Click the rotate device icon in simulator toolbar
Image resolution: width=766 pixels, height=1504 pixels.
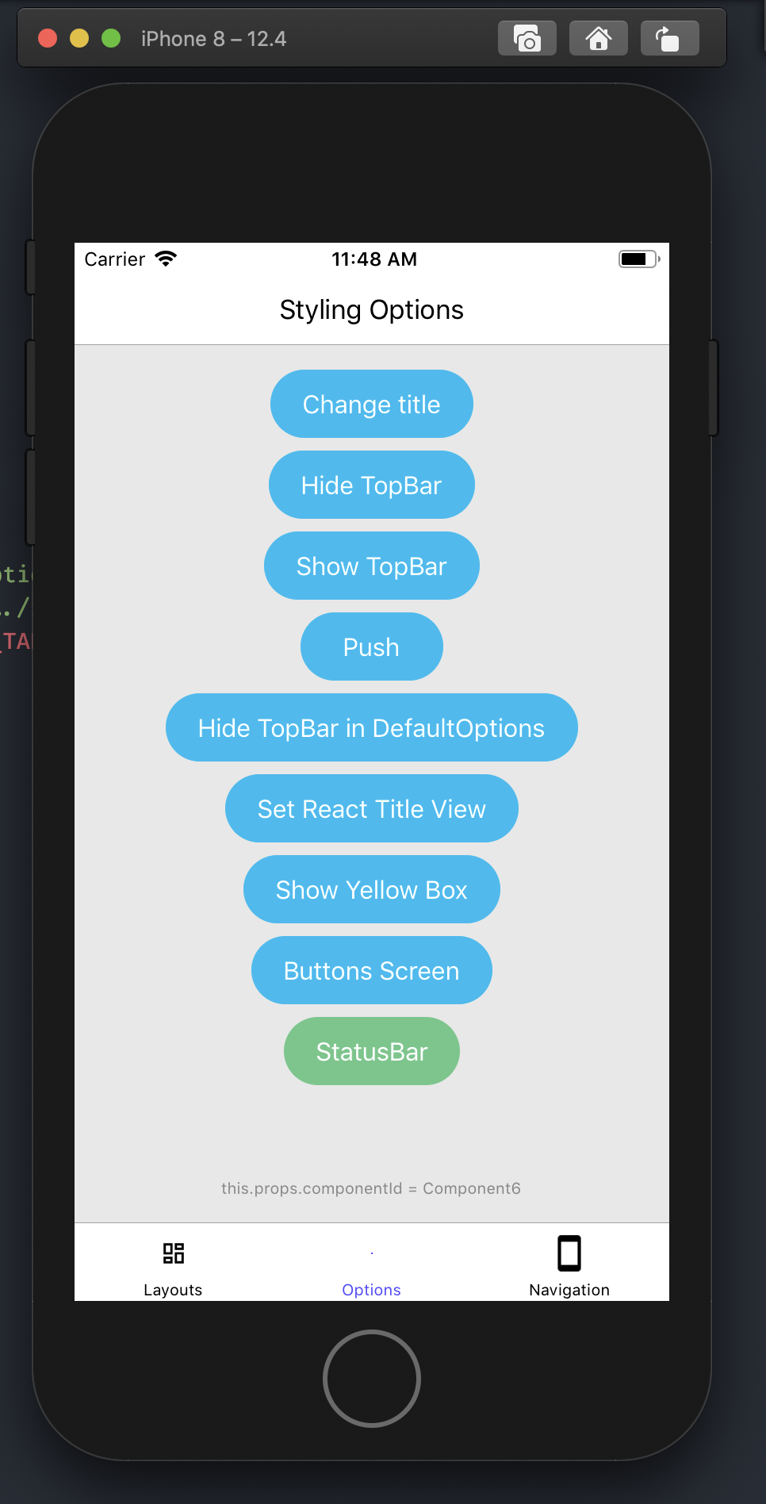click(668, 37)
